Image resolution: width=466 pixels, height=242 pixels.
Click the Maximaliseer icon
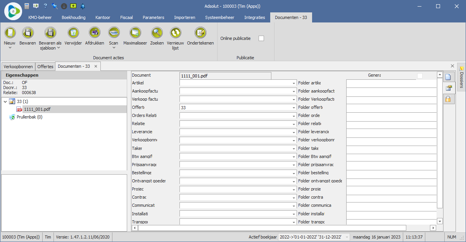click(x=135, y=33)
